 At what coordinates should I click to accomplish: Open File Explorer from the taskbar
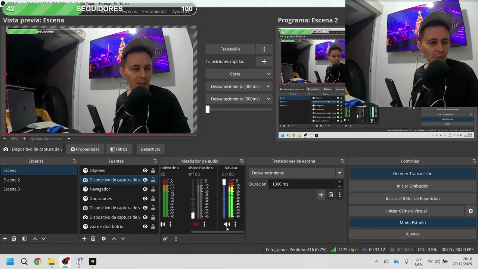tap(51, 262)
